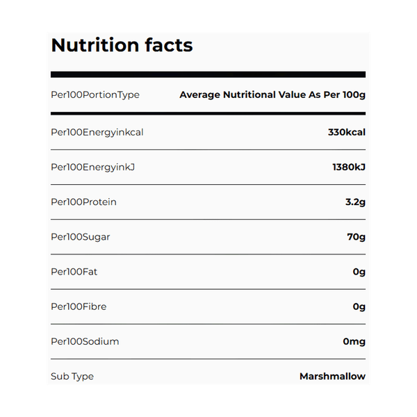This screenshot has height=417, width=417.
Task: Select the Sub Type label
Action: (x=72, y=376)
